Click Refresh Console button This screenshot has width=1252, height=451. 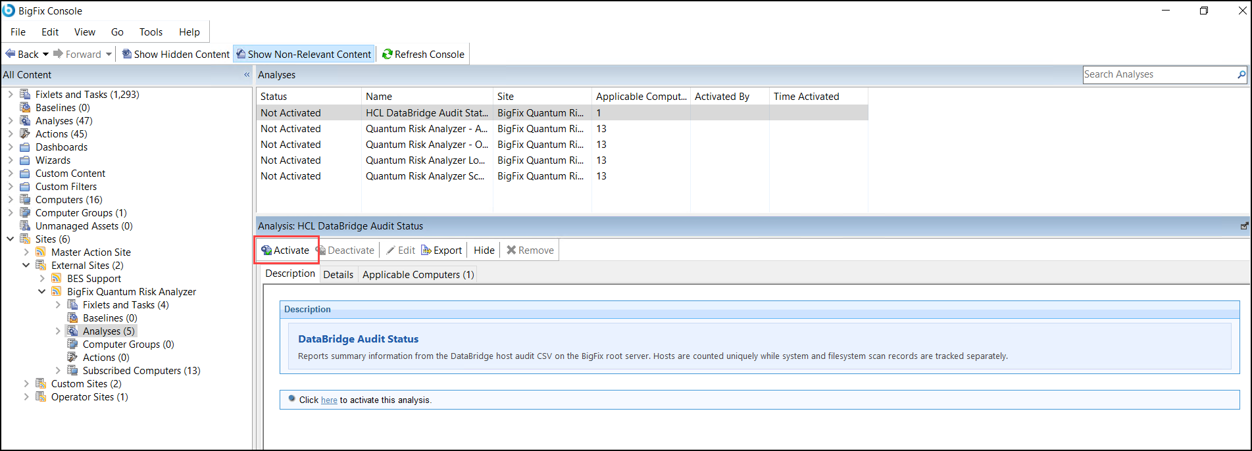[423, 54]
